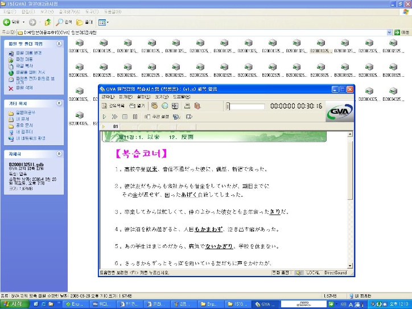Screen dimensions: 412x309
Task: Collapse the 자세히 details panel
Action: coord(59,153)
